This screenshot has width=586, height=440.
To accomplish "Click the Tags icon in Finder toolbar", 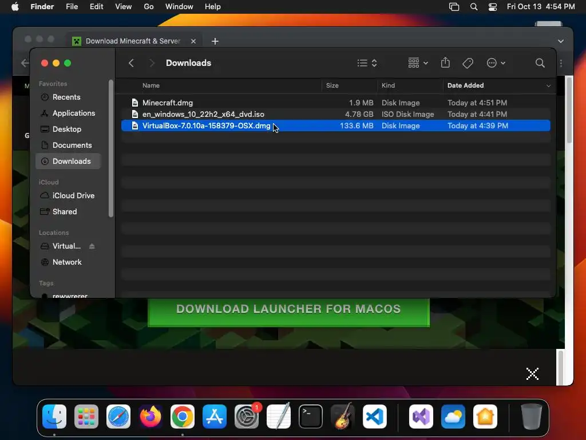I will tap(468, 63).
